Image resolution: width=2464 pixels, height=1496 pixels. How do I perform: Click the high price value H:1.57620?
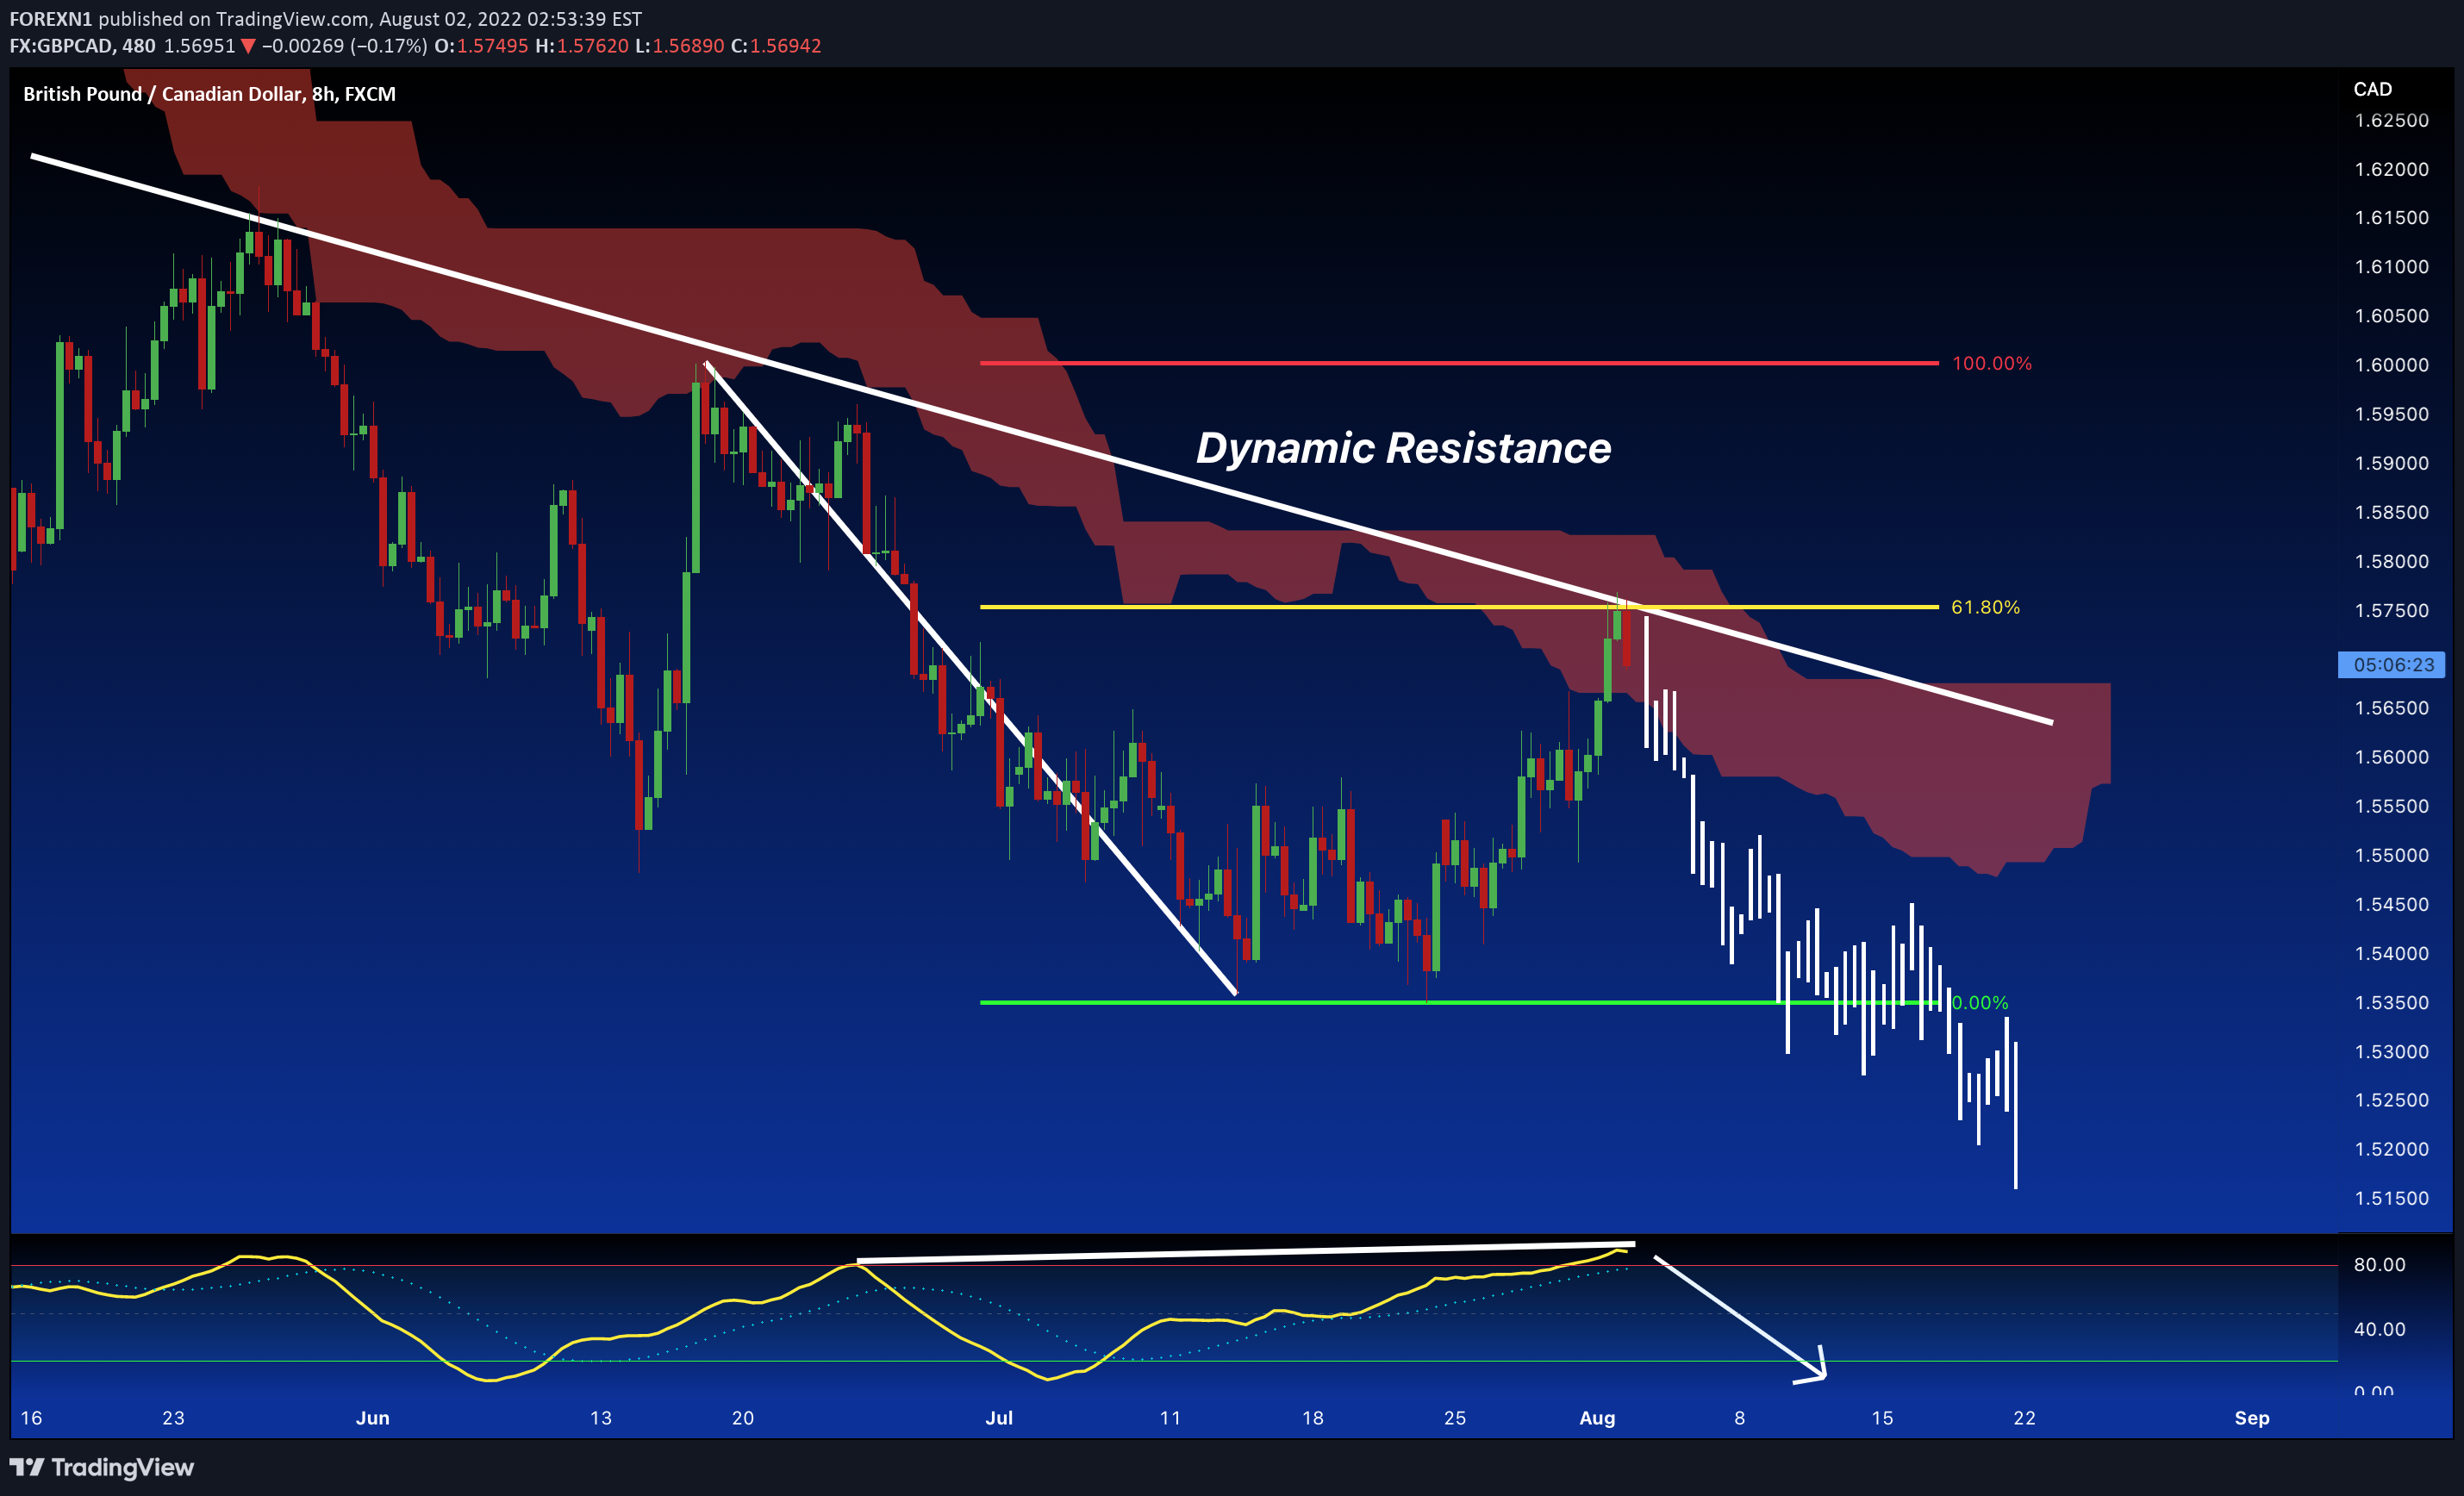pos(582,46)
